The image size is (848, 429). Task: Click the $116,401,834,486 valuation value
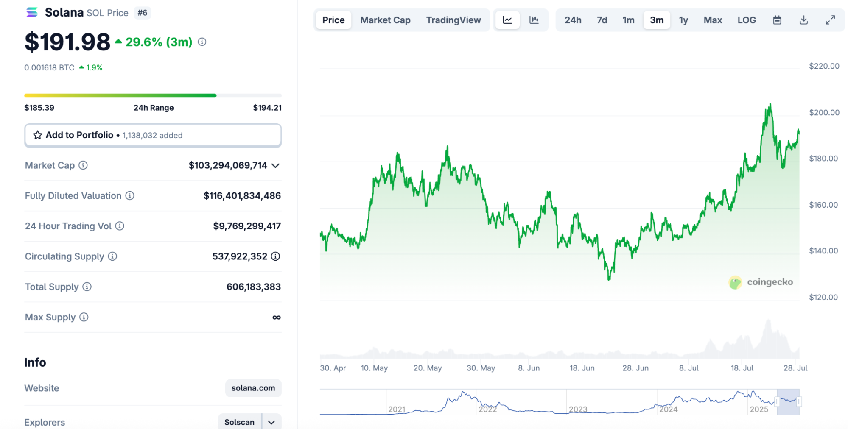(x=242, y=196)
